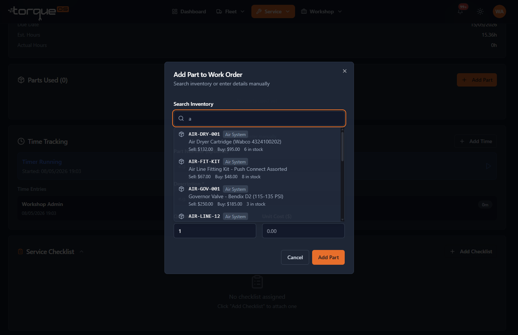The height and width of the screenshot is (335, 518).
Task: Choose the AIR-FIT-KIT fitting kit result
Action: coord(257,169)
